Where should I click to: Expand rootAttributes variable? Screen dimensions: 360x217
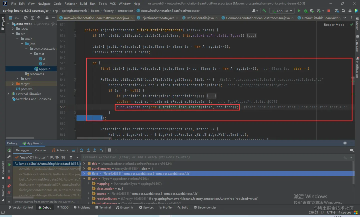(88, 198)
